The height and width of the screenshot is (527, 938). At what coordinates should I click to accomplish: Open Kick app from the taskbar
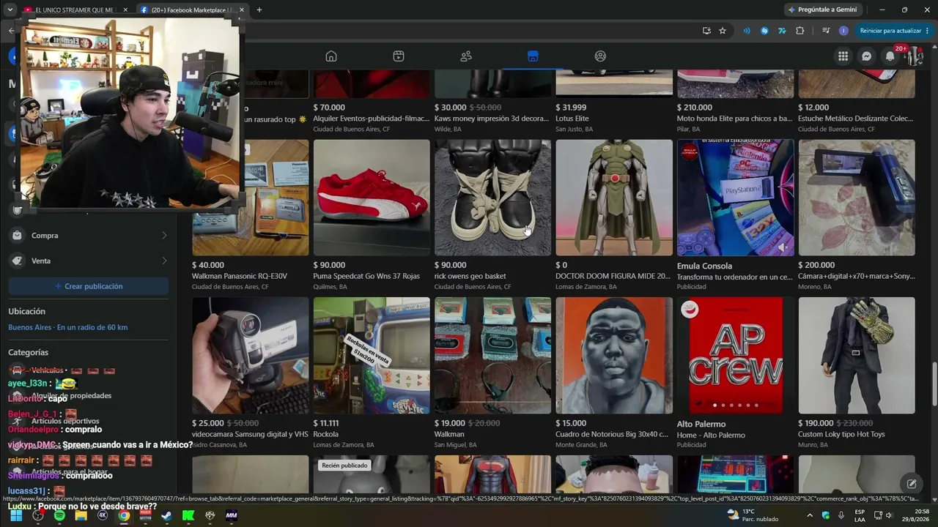[x=188, y=515]
